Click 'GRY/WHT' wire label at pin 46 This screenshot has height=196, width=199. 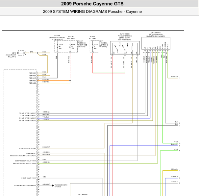[46, 184]
